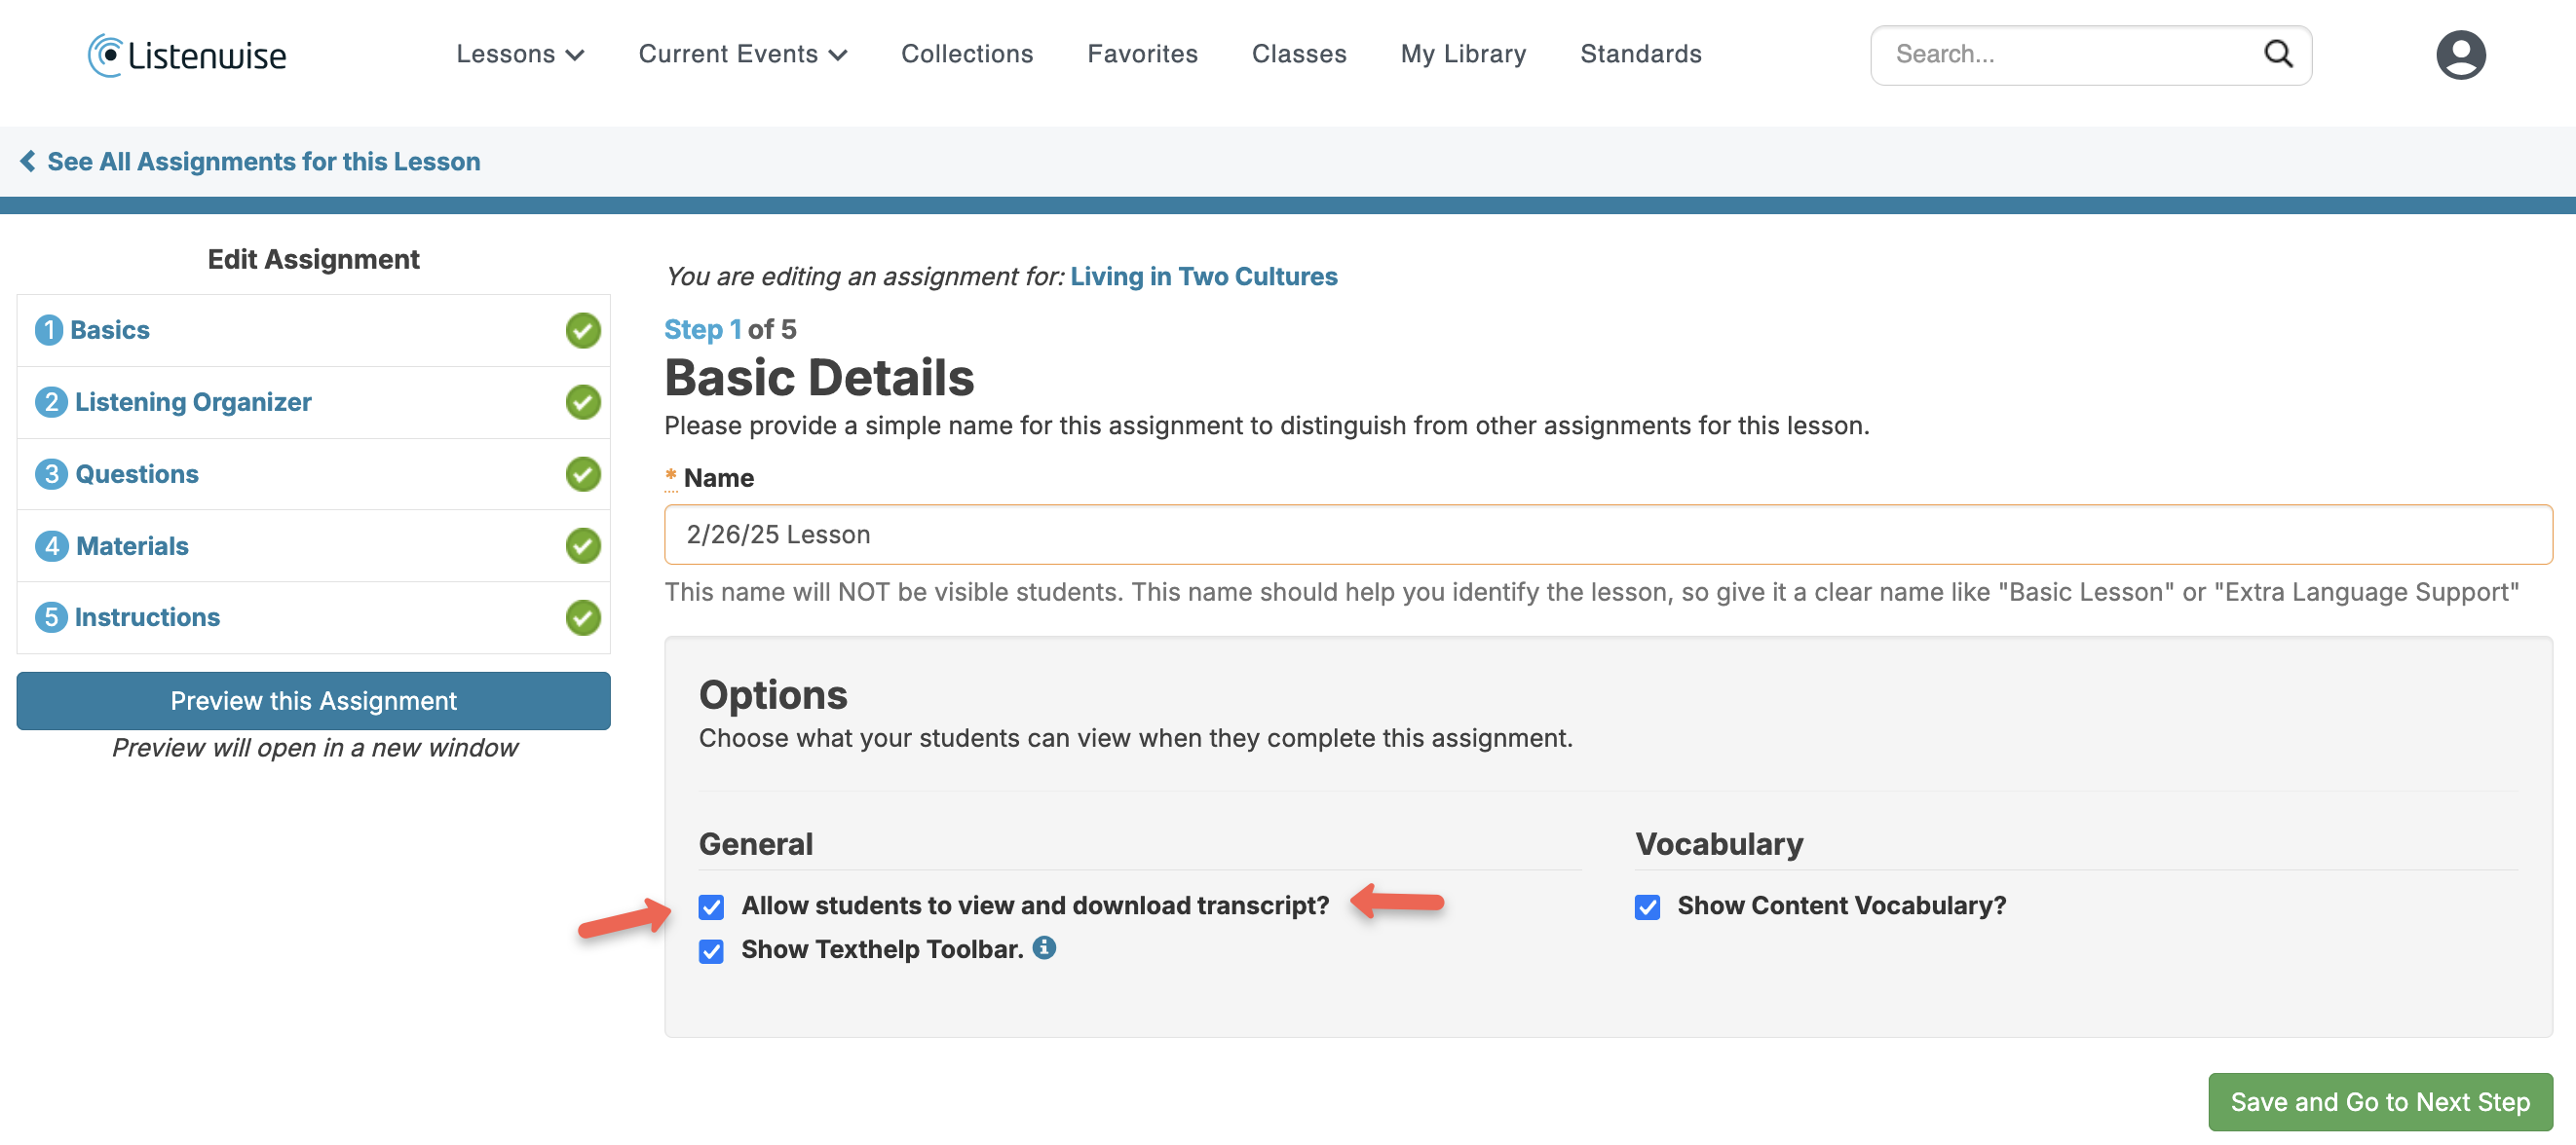Select the Basics step
The height and width of the screenshot is (1145, 2576).
pyautogui.click(x=313, y=331)
